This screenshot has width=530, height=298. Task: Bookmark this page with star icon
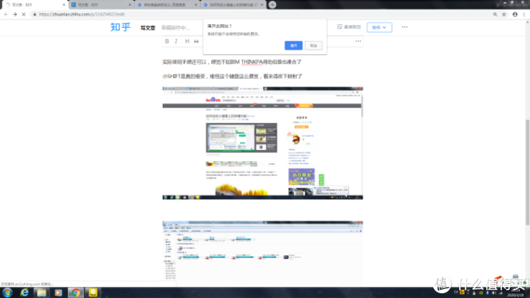tap(504, 14)
